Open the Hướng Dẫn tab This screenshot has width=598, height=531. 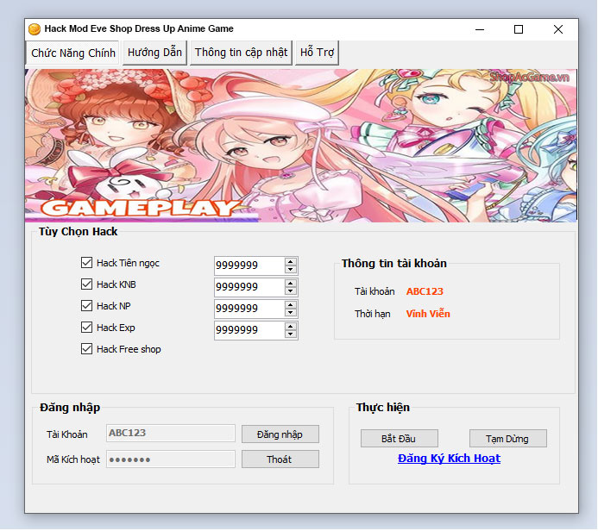pos(154,53)
